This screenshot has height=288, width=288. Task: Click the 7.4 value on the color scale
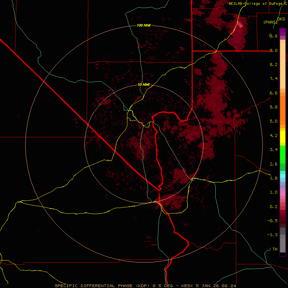[x=274, y=79]
